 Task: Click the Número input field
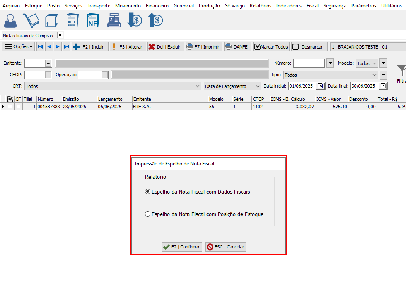pos(309,63)
